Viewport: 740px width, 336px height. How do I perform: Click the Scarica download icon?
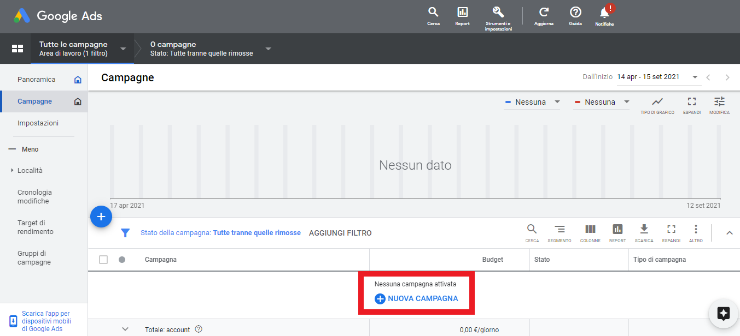(x=644, y=230)
